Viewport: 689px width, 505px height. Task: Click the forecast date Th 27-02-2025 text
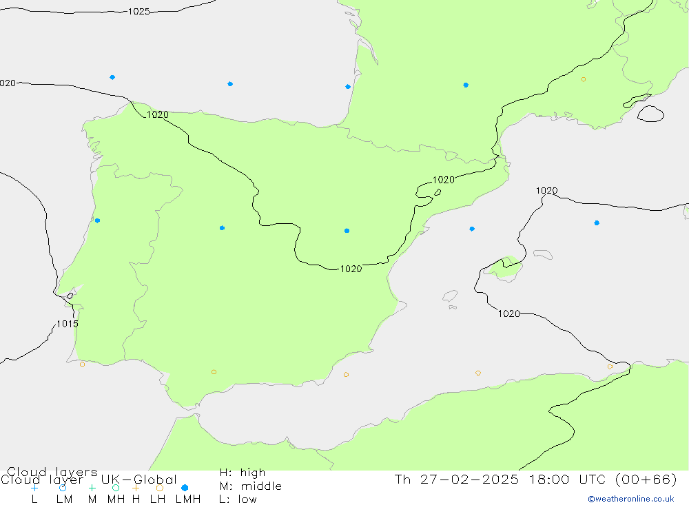456,479
